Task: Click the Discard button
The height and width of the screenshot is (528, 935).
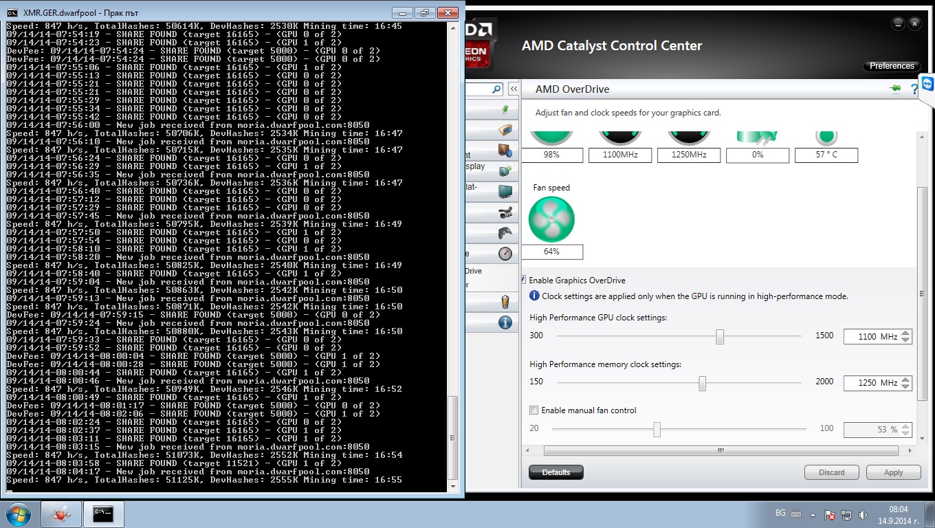Action: (832, 472)
